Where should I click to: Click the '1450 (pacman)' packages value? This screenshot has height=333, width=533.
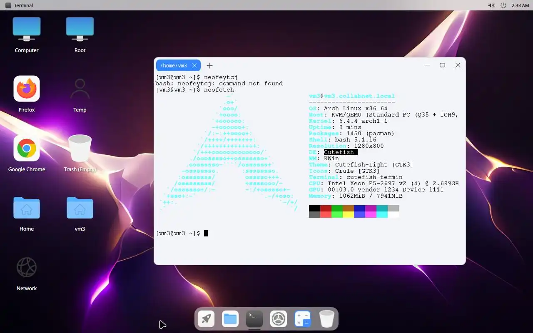[370, 134]
